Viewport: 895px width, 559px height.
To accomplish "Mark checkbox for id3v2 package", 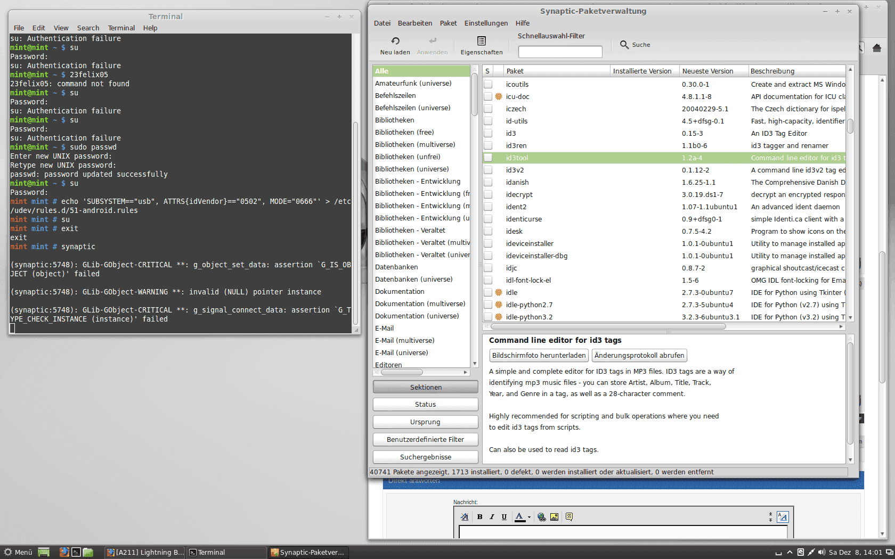I will [488, 170].
